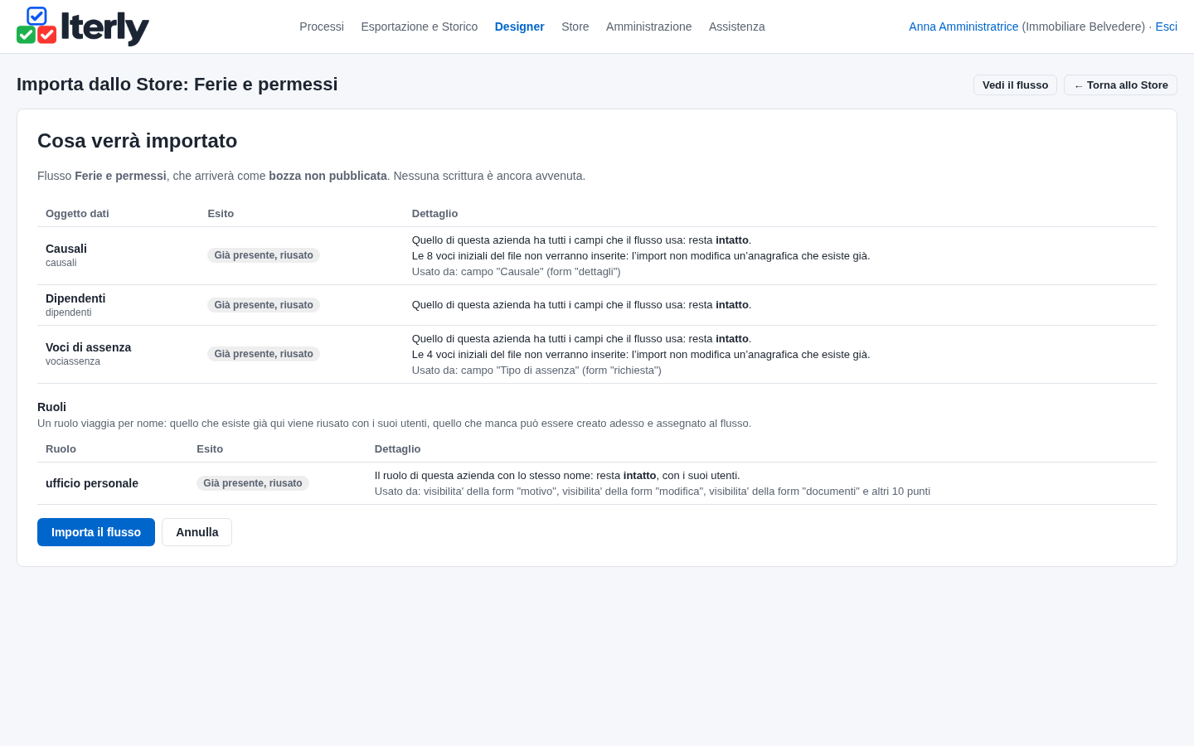
Task: Click Torna allo Store button
Action: point(1120,85)
